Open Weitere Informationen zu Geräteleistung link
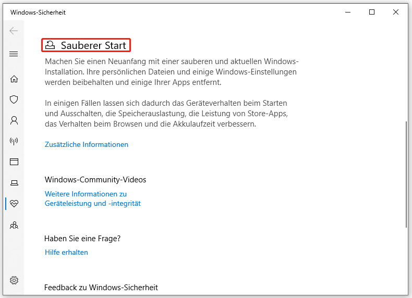Viewport: 412px width, 298px height. pos(93,199)
